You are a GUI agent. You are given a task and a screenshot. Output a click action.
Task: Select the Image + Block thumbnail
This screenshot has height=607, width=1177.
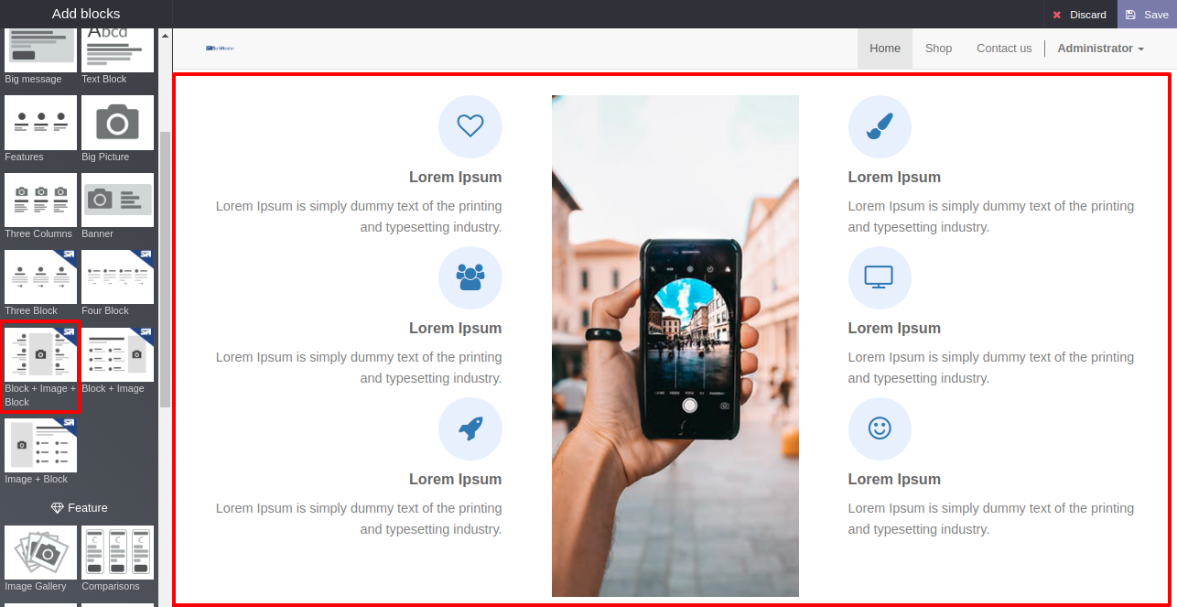[40, 445]
